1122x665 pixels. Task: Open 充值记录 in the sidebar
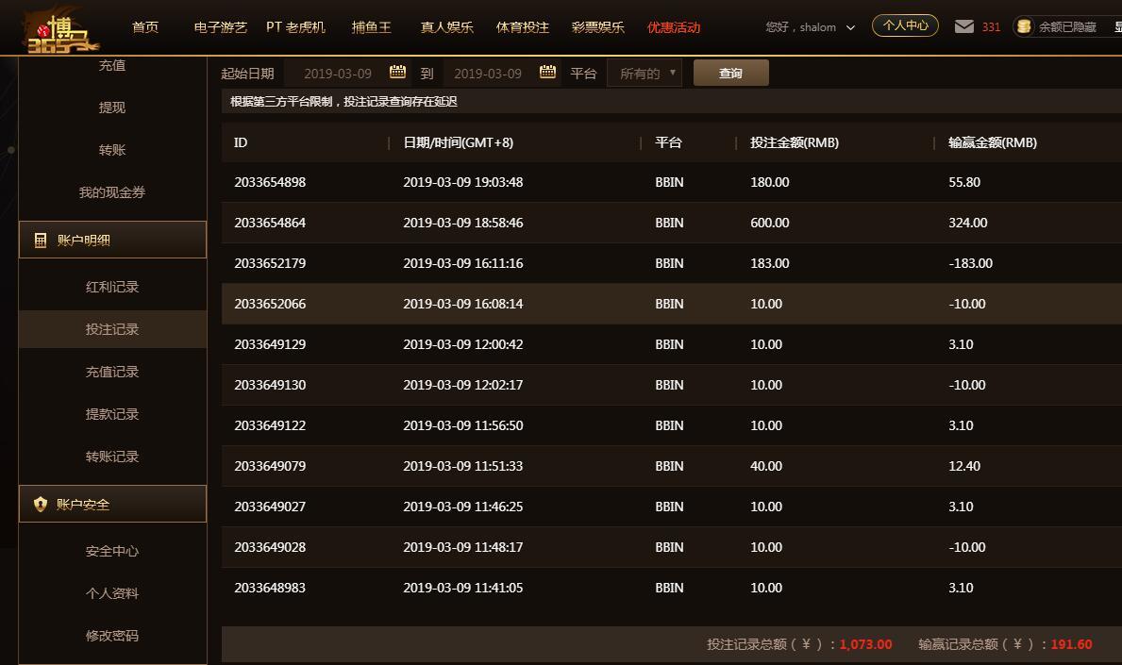[112, 372]
